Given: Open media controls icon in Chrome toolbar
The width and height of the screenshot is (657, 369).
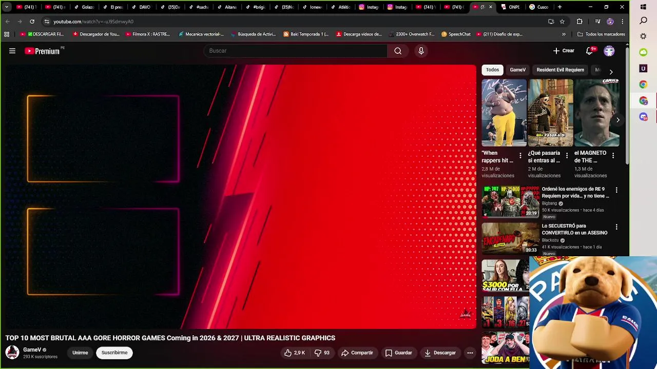Looking at the screenshot, I should click(x=597, y=22).
